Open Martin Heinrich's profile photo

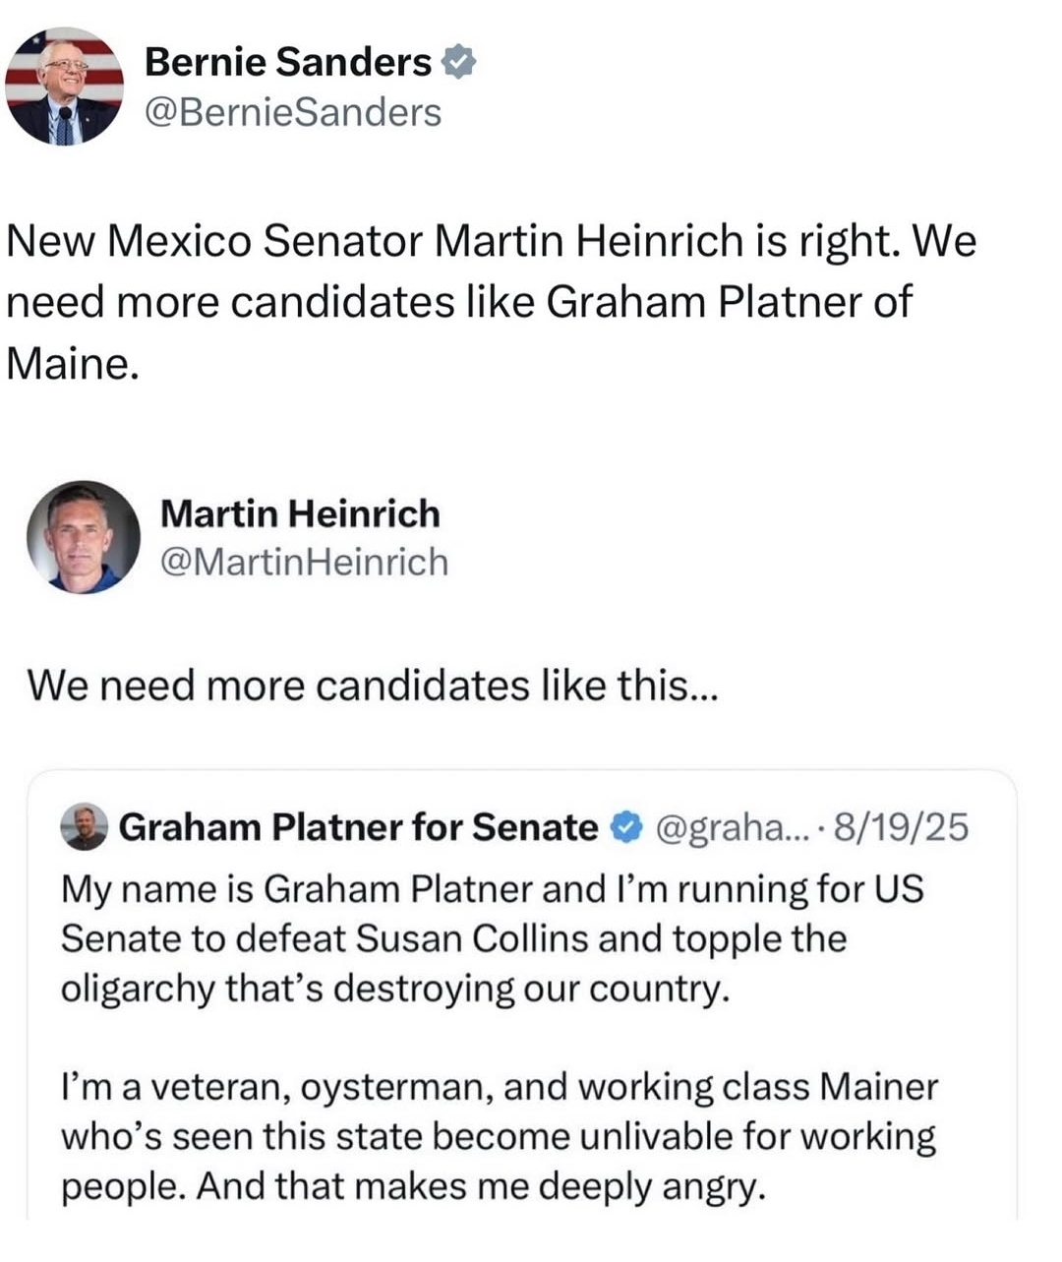(83, 537)
